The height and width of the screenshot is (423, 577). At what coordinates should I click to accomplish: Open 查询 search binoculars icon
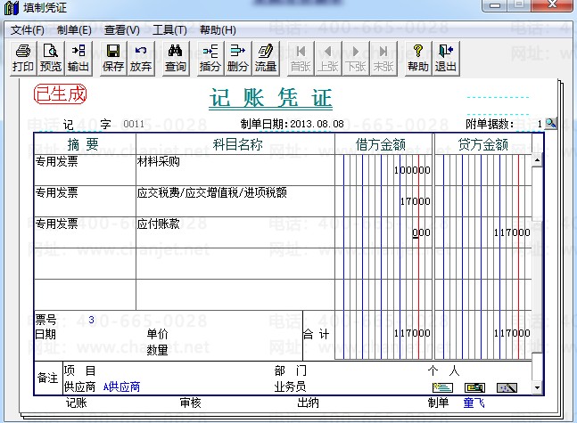coord(176,59)
